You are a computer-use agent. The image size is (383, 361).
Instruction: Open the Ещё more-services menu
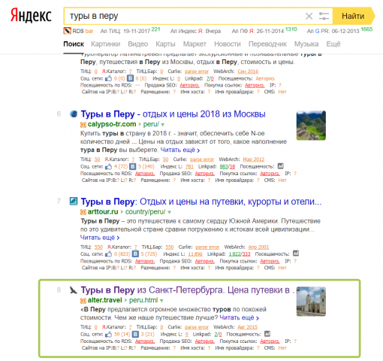(333, 44)
